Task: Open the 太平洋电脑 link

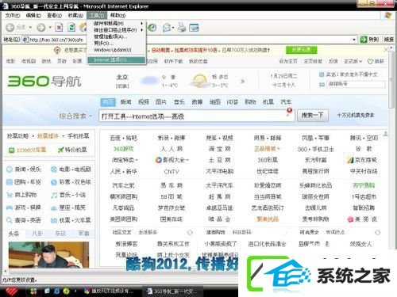Action: pos(220,171)
